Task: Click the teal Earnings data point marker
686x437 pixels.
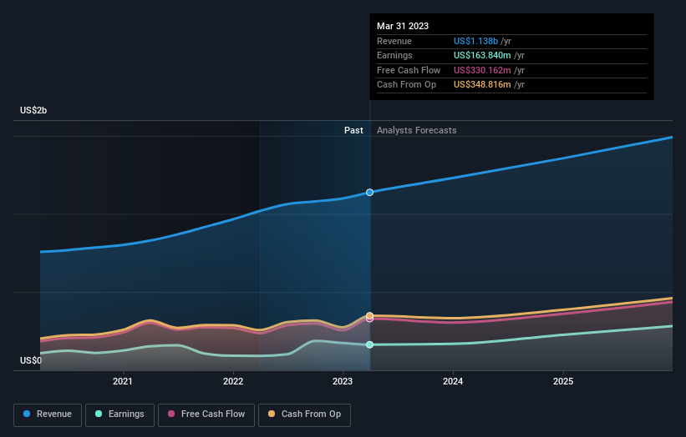Action: [369, 345]
